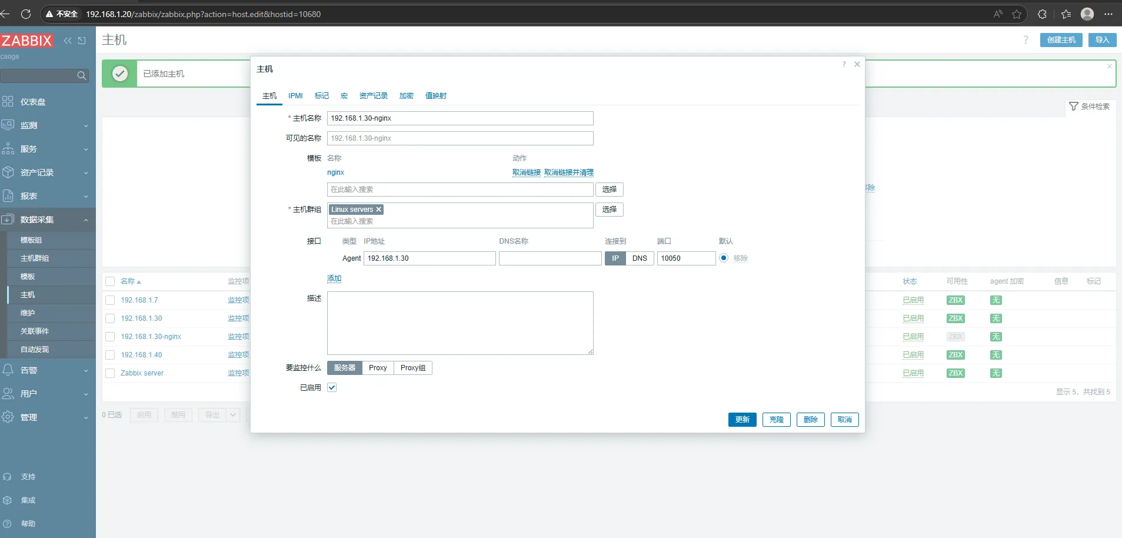Click 取消链接并清理 for nginx template

pos(569,172)
